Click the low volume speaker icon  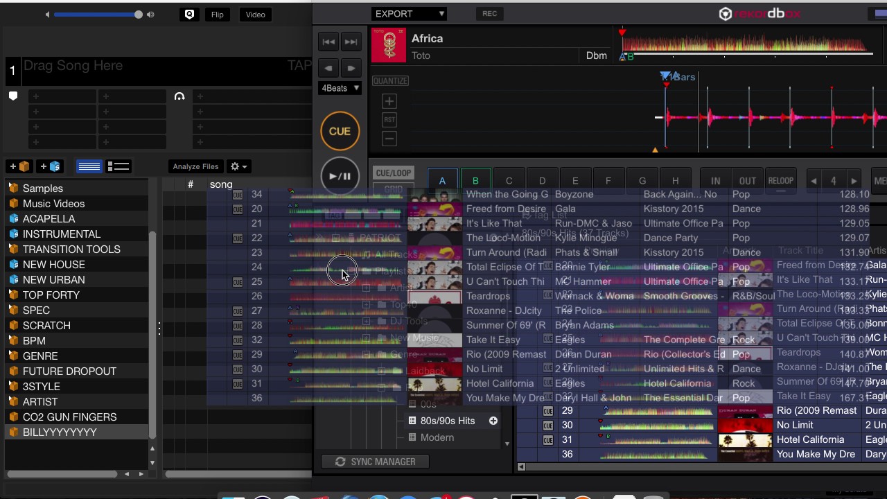(x=47, y=15)
